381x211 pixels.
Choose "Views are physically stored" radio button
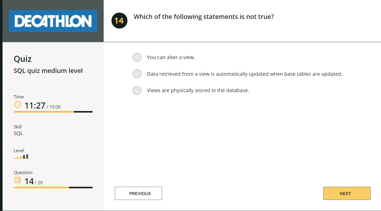(137, 90)
